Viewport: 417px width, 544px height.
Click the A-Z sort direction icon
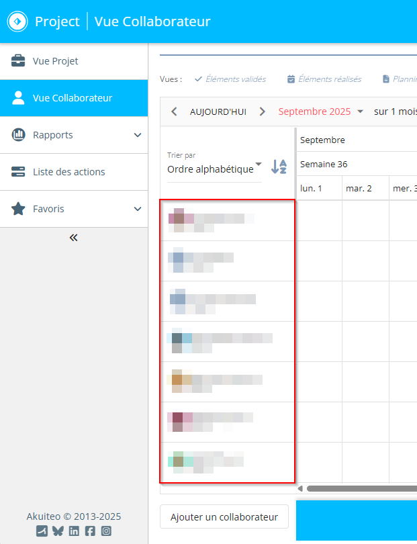click(279, 167)
